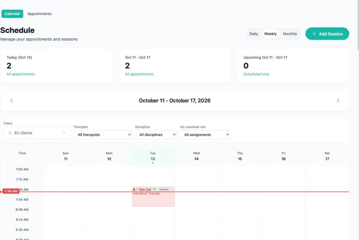Select the Thu 15 column header
The image size is (359, 240).
coord(240,156)
